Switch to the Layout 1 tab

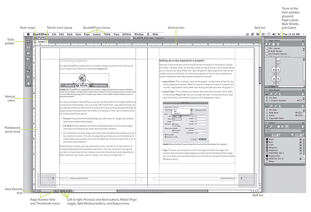pyautogui.click(x=42, y=41)
